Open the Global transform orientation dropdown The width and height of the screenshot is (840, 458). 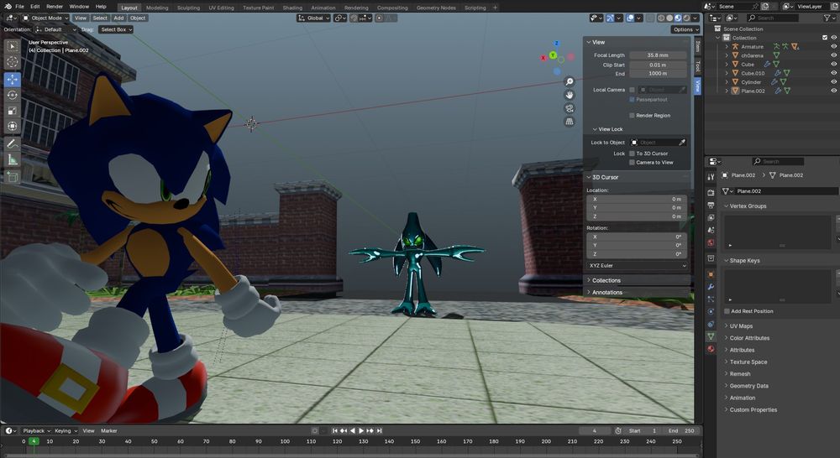(313, 18)
